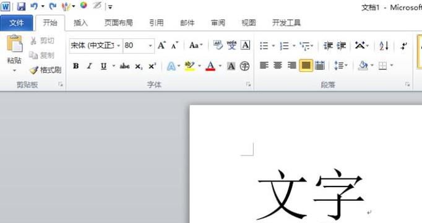This screenshot has width=422, height=223.
Task: Click the Increase Indent icon
Action: tap(342, 46)
